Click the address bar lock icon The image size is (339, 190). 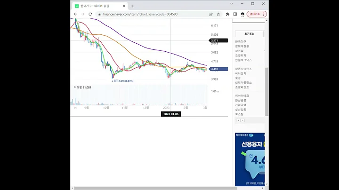[x=99, y=14]
